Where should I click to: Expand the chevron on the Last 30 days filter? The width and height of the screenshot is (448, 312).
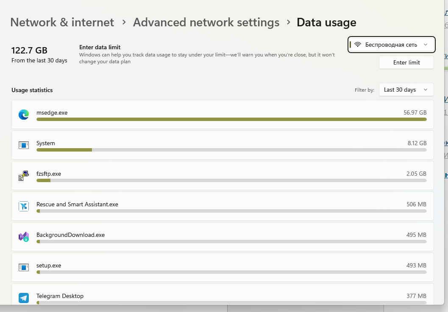[x=426, y=90]
